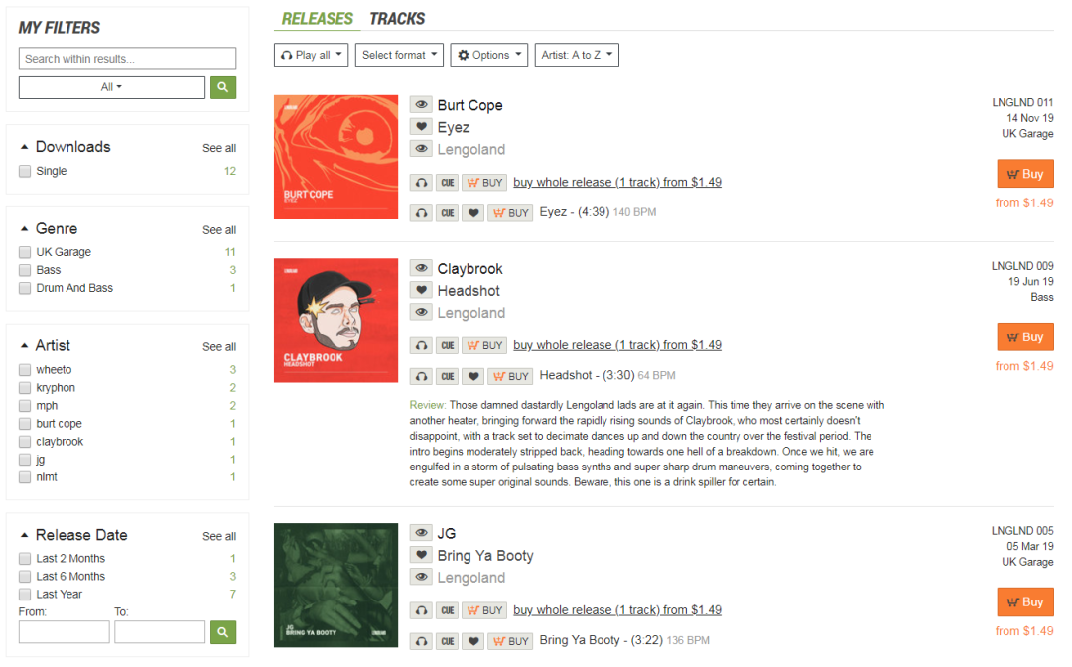Add Headshot track to cue list
1072x667 pixels.
tap(447, 376)
